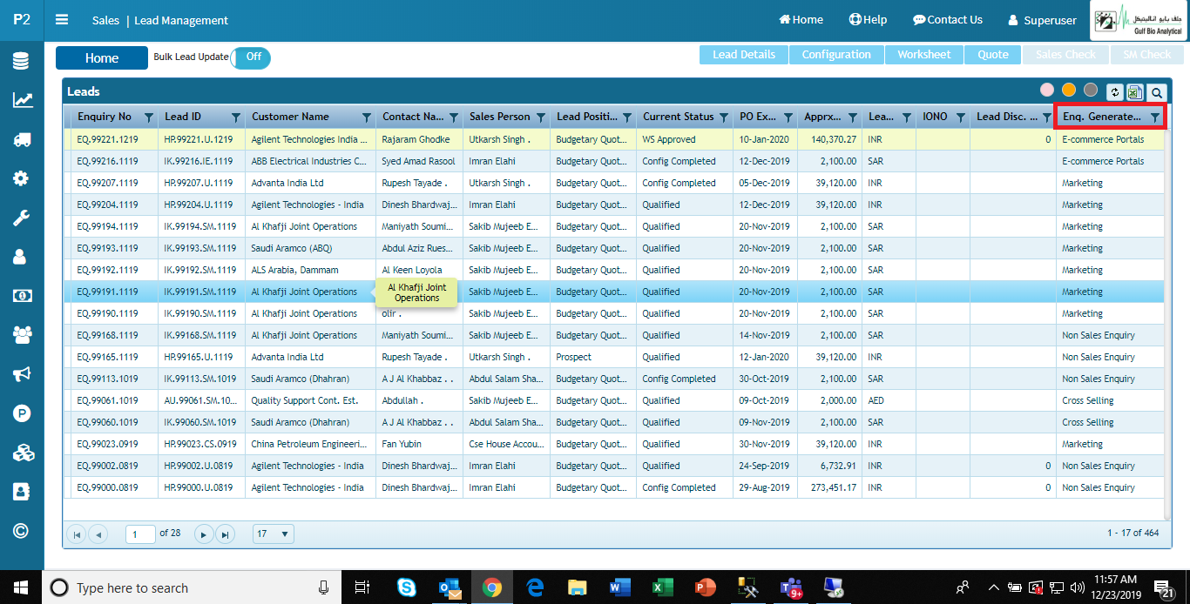Open the Home link in the header
This screenshot has height=604, width=1190.
[801, 20]
